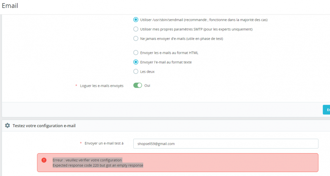Click the blue save button at right edge
Screen dimensions: 330x176
(326, 110)
